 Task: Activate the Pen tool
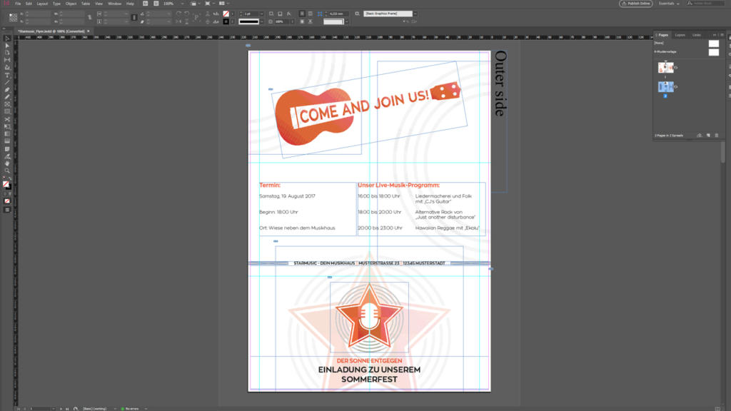tap(7, 90)
